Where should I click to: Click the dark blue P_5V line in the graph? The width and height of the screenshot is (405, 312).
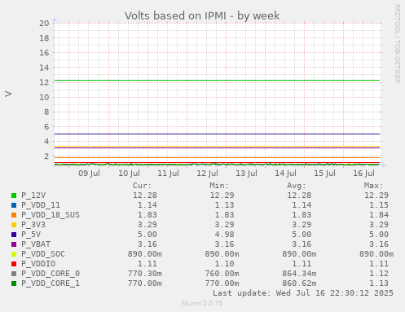point(217,134)
